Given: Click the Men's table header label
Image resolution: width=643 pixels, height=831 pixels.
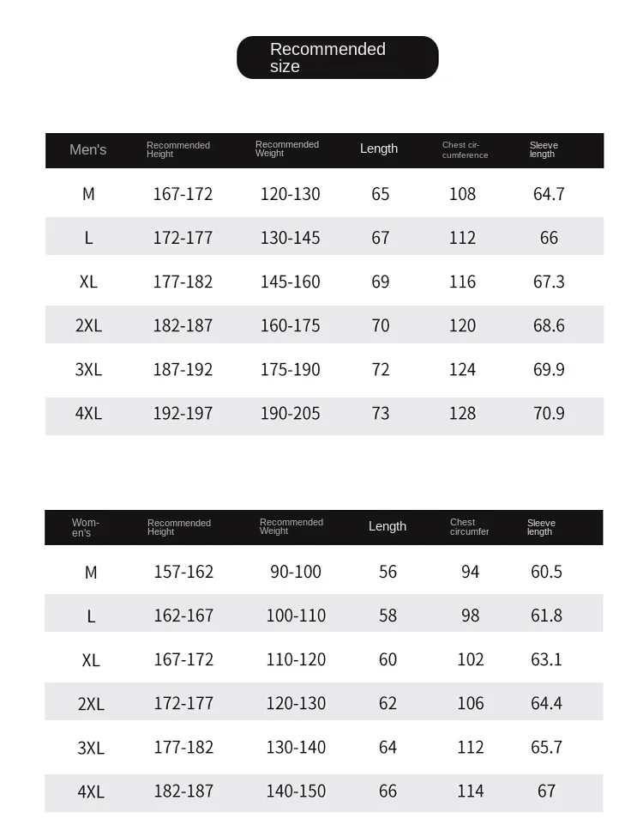Looking at the screenshot, I should pos(88,150).
